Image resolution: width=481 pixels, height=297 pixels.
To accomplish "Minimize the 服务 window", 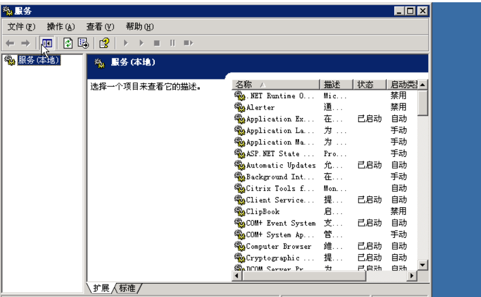I will (x=399, y=11).
